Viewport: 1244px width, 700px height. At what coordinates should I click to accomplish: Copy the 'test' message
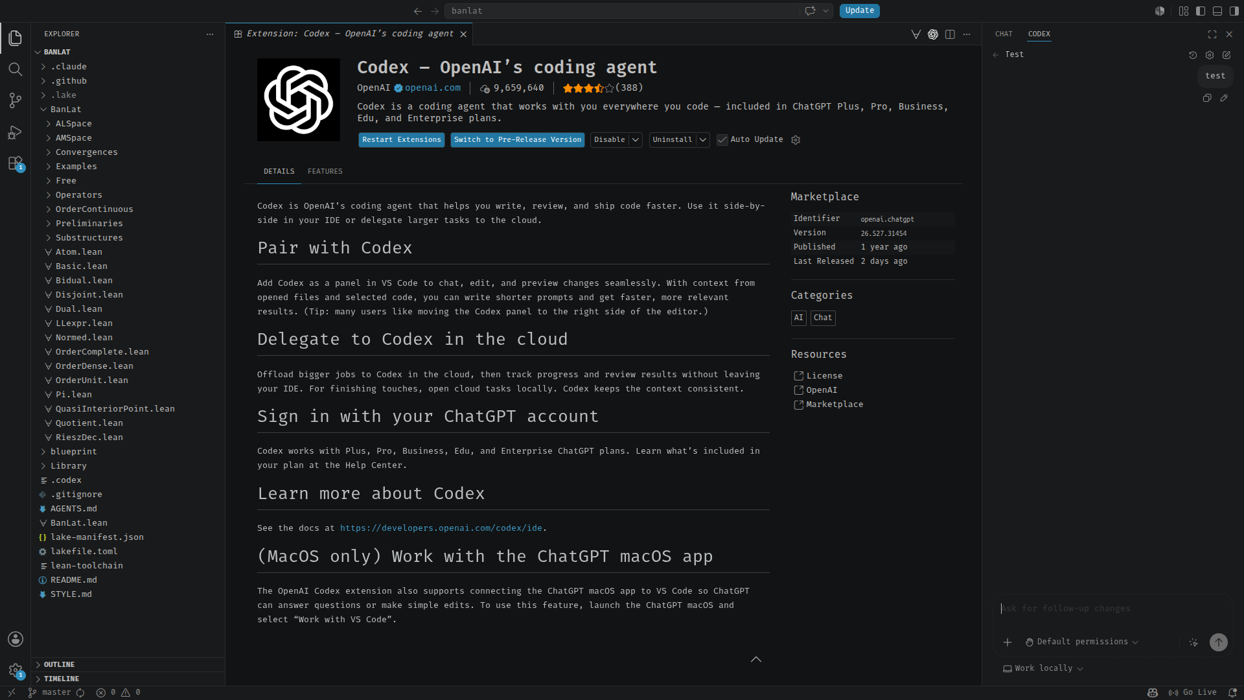(x=1207, y=99)
